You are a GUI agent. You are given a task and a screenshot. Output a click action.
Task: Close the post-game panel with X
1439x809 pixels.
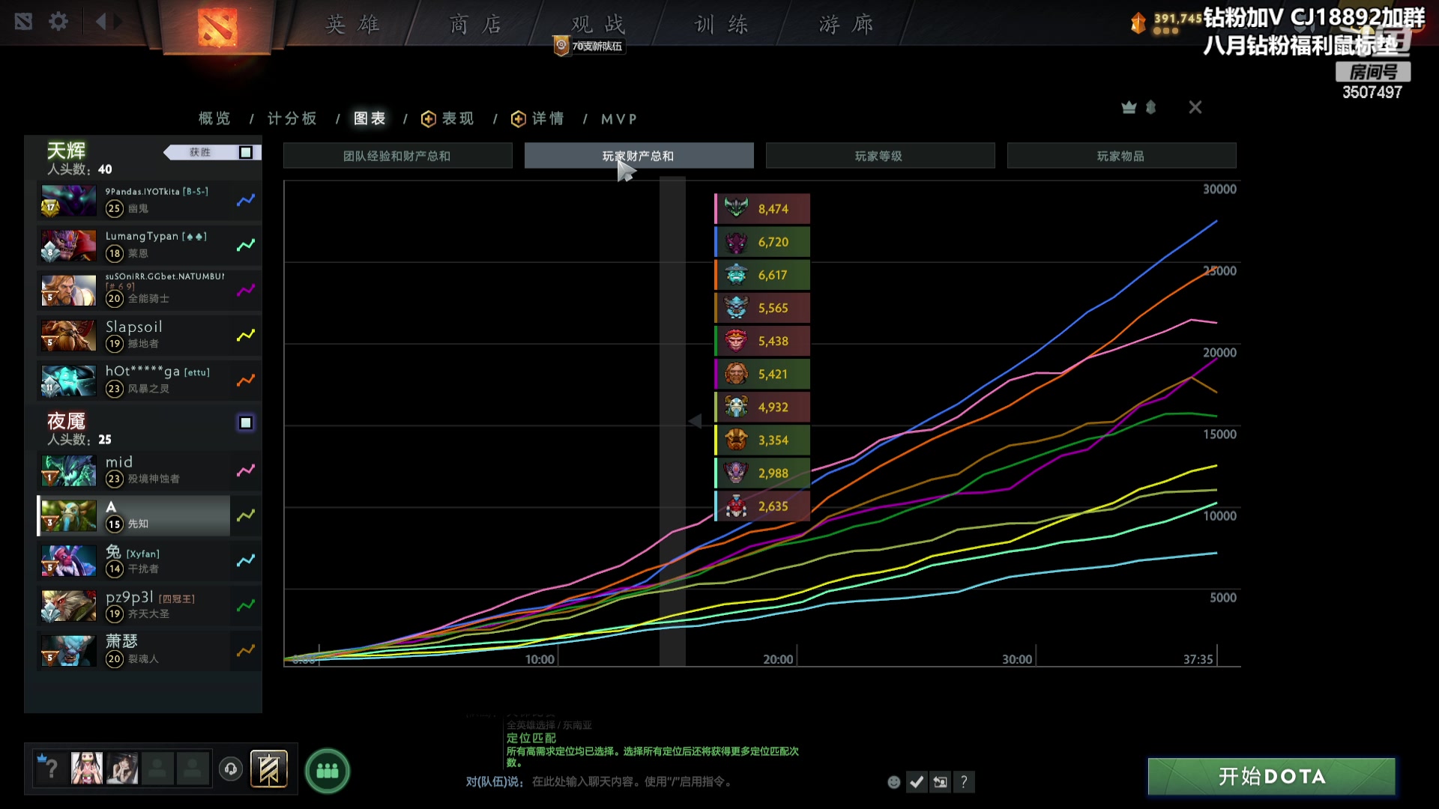(x=1195, y=107)
